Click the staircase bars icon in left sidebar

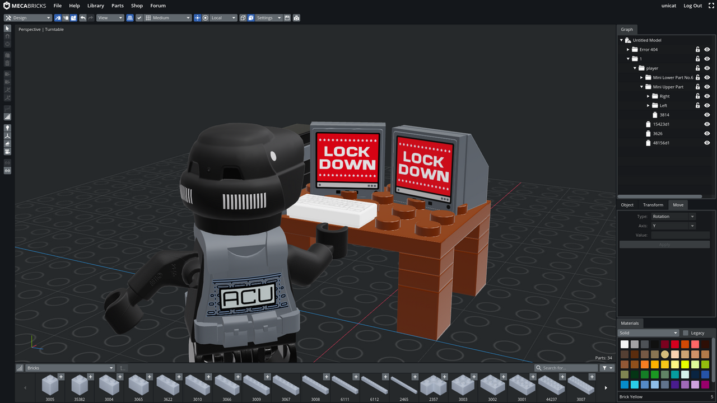tap(7, 117)
